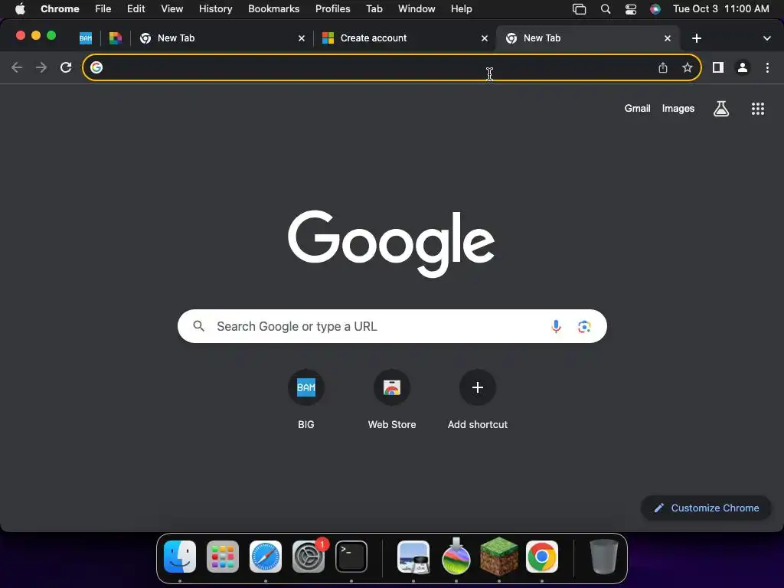Open Search Labs flask icon
784x588 pixels.
tap(721, 109)
